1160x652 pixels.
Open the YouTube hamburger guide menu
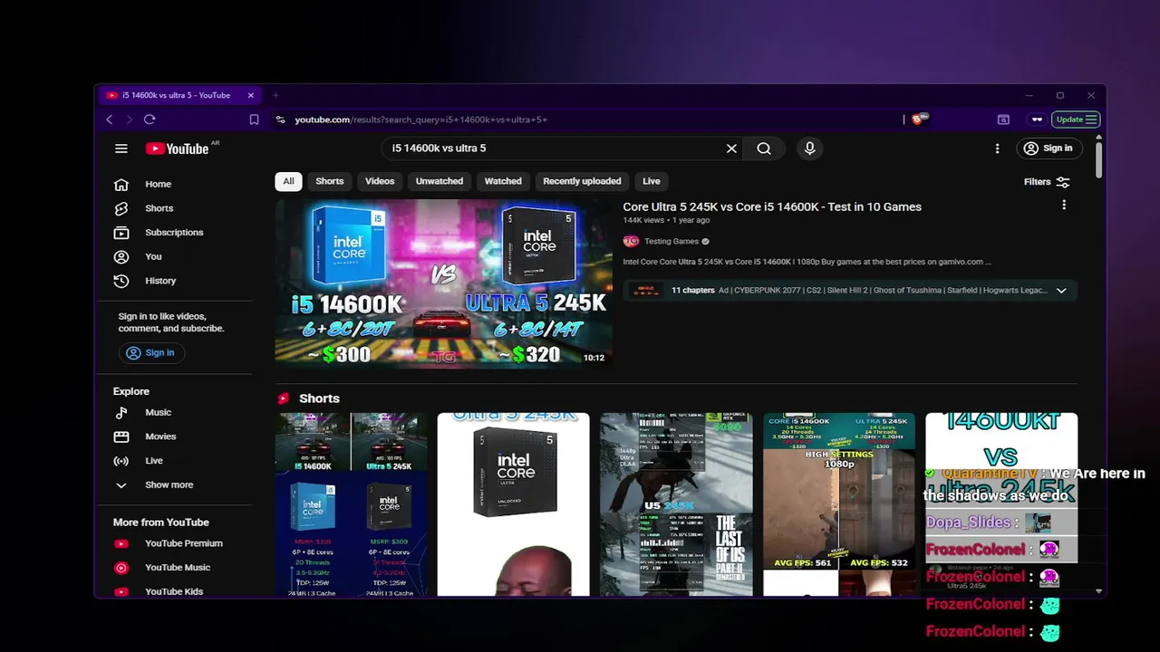coord(121,149)
